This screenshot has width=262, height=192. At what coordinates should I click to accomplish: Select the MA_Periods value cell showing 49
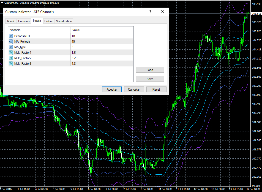(x=102, y=41)
